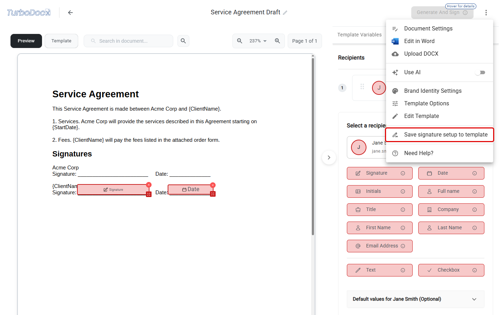Select Upload DOCX menu entry
Screen dimensions: 504x315
point(440,54)
